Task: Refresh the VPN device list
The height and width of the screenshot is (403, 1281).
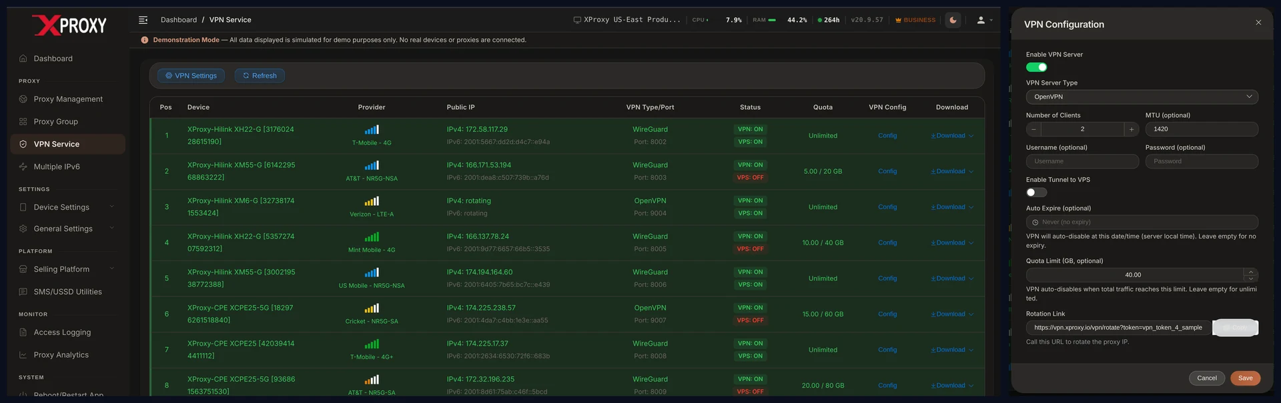Action: pyautogui.click(x=260, y=76)
